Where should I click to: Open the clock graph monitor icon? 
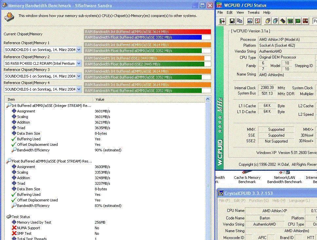pyautogui.click(x=250, y=21)
